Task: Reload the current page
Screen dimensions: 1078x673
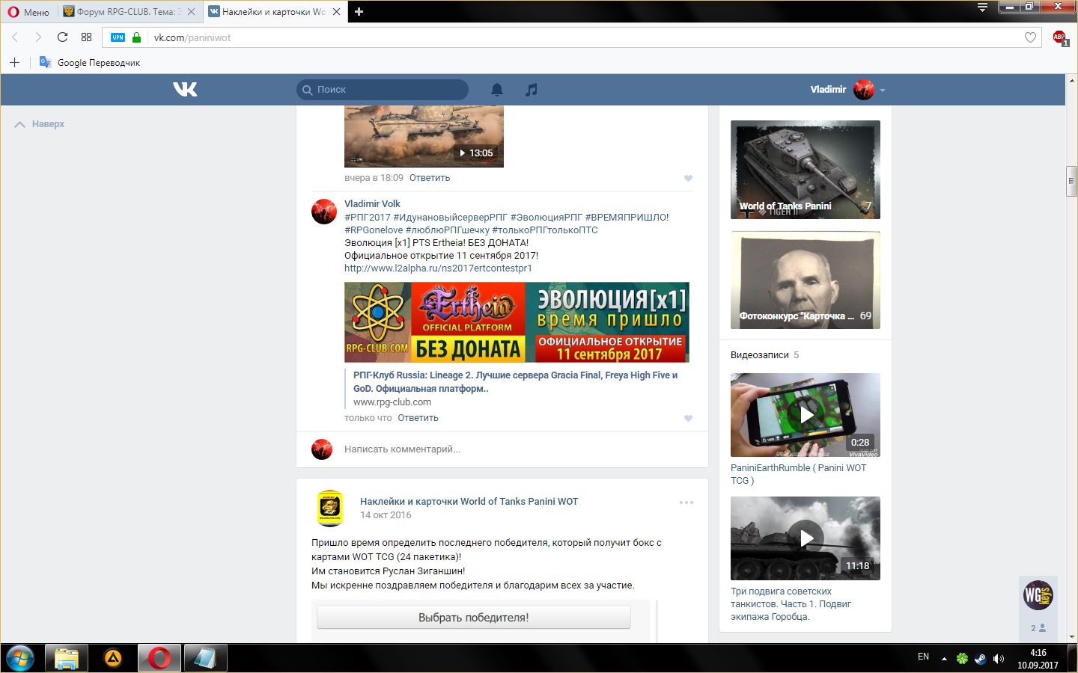Action: coord(62,37)
